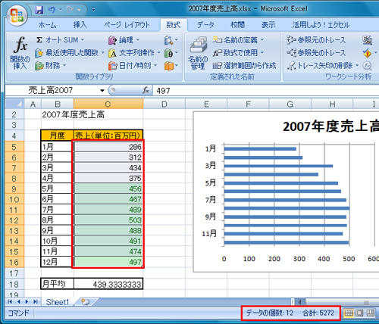The height and width of the screenshot is (324, 379).
Task: Click the 合計: 5272 status bar entry
Action: (x=318, y=313)
